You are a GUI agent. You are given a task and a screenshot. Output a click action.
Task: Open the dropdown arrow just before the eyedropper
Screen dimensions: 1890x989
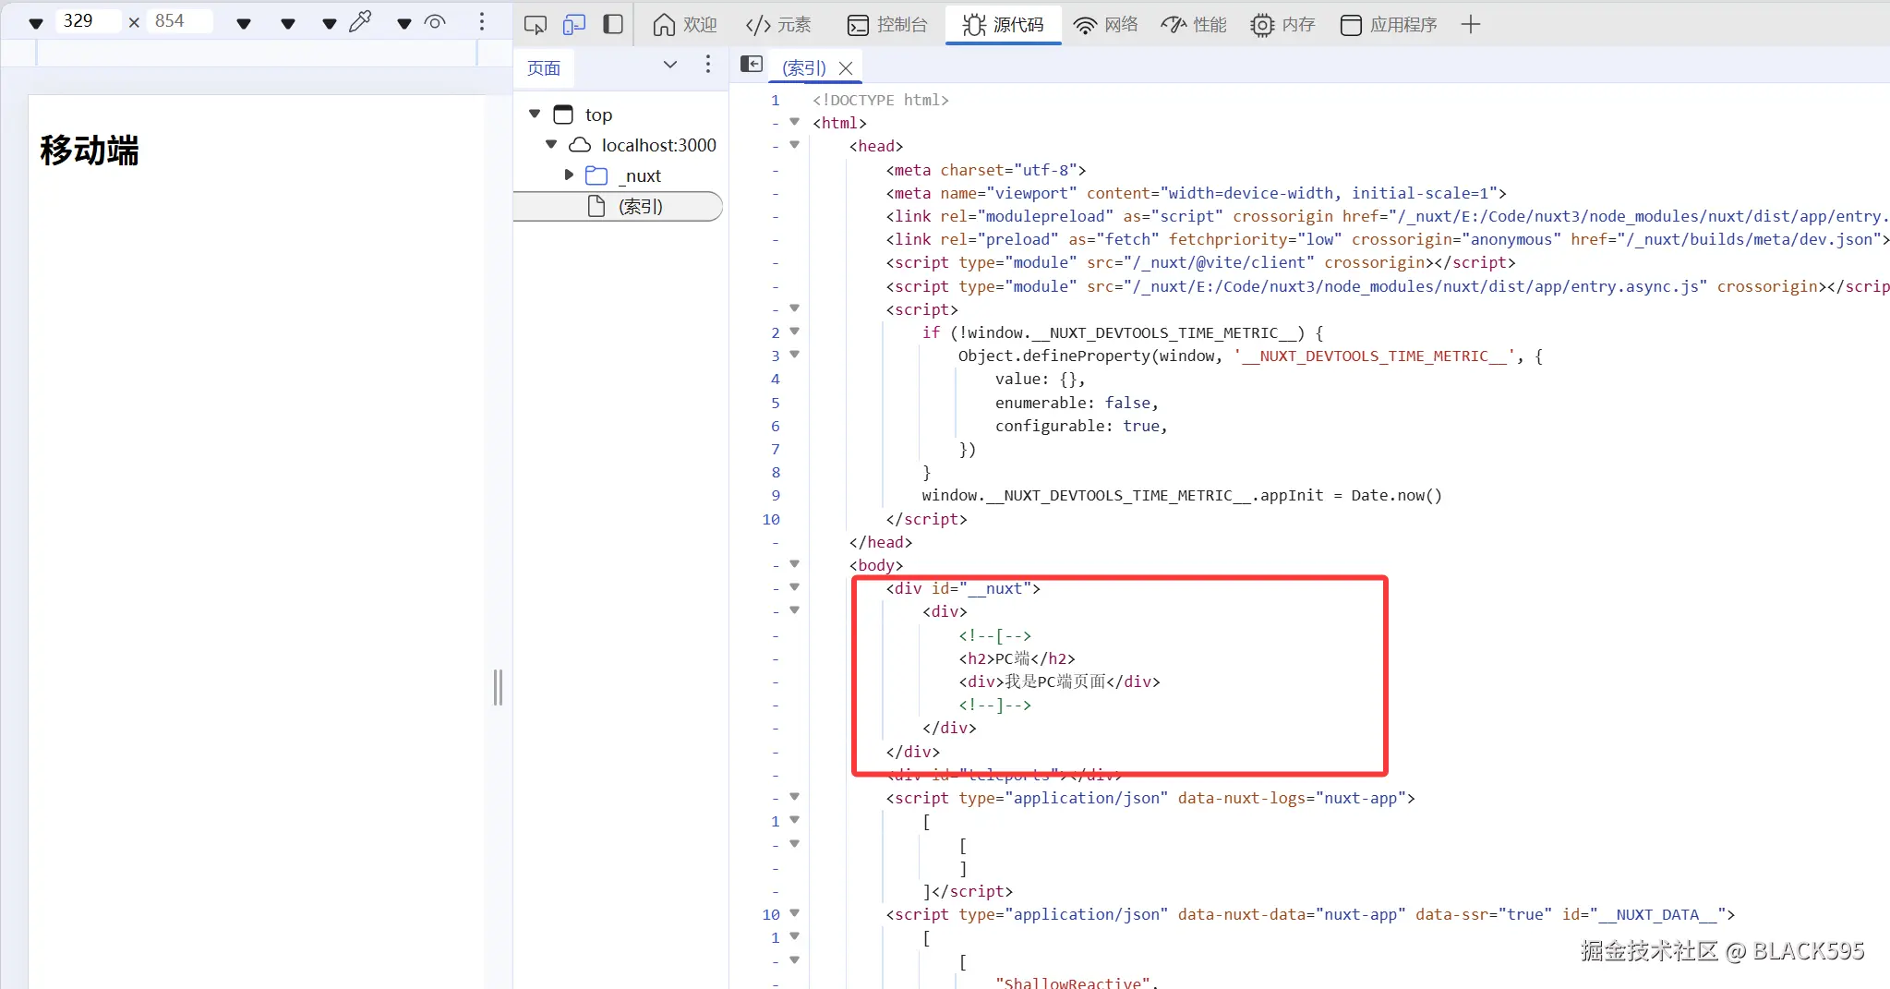click(330, 23)
